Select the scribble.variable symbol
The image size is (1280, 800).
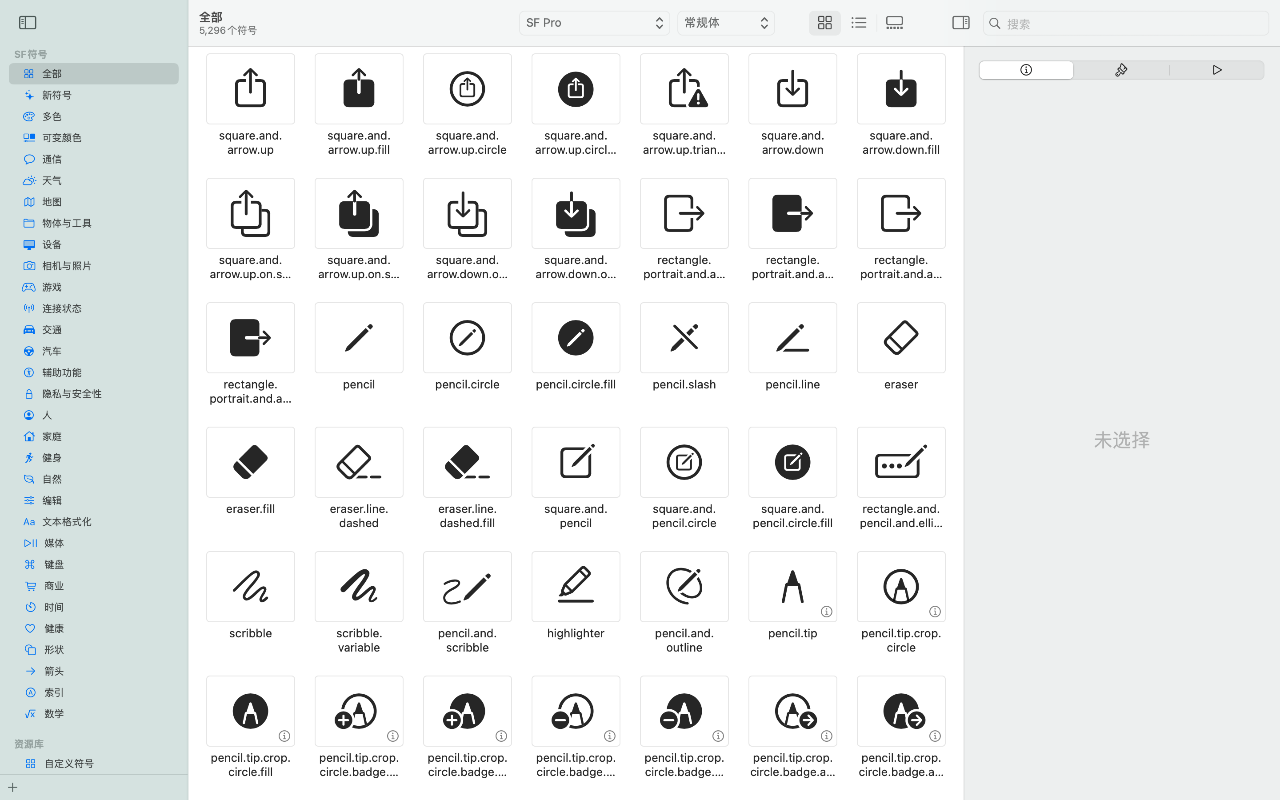359,587
